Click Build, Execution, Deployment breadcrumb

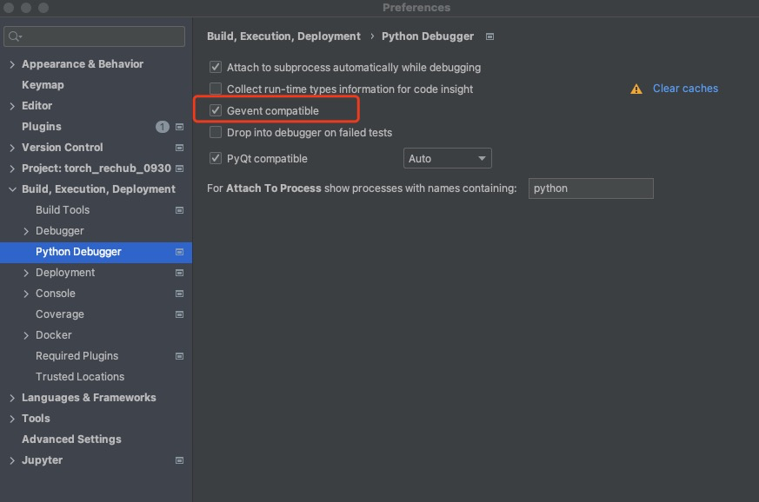point(283,36)
